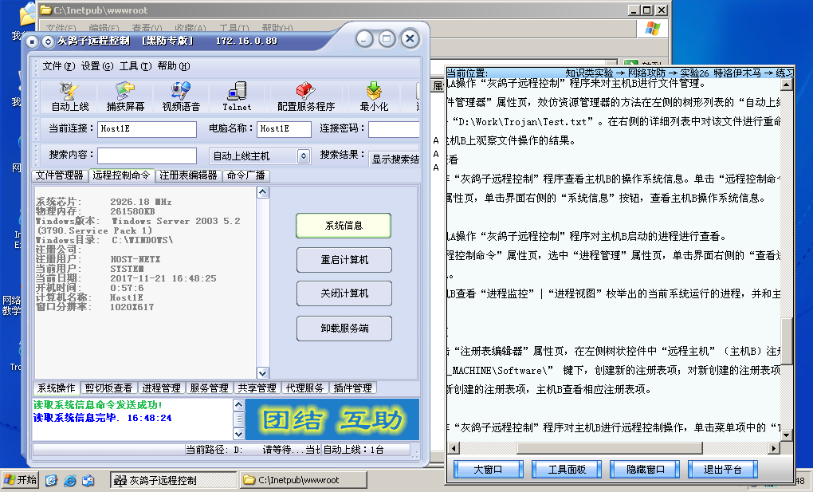Click the 大窗口 button in lab panel
The height and width of the screenshot is (492, 813).
(x=489, y=469)
